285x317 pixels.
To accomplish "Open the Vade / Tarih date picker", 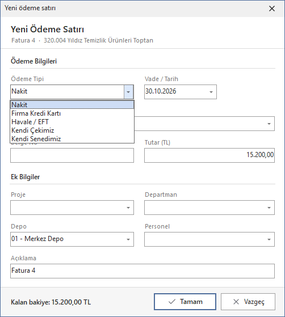I will coord(211,92).
